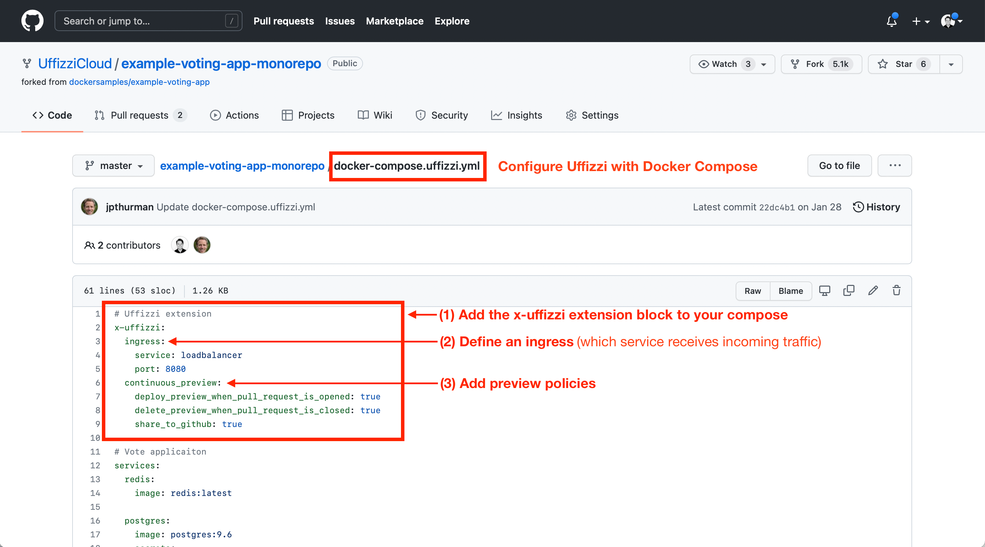The width and height of the screenshot is (985, 547).
Task: Click the 'x-uffizzi:' code line
Action: point(140,328)
